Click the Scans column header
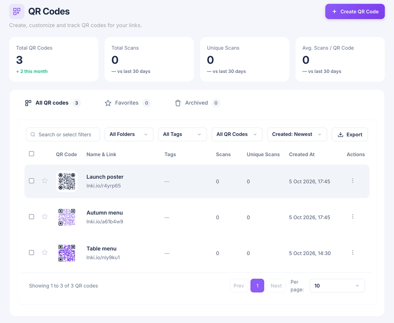Image resolution: width=394 pixels, height=323 pixels. tap(223, 155)
